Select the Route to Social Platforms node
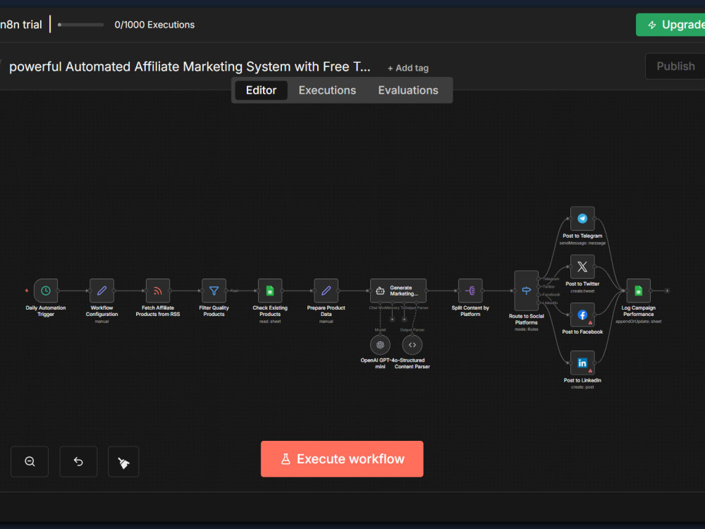Screen dimensions: 705x529 point(527,291)
